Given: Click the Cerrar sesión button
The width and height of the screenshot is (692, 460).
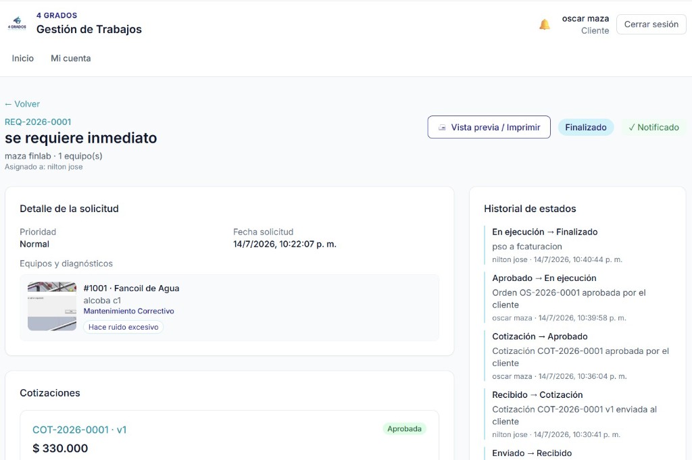Looking at the screenshot, I should pos(651,24).
